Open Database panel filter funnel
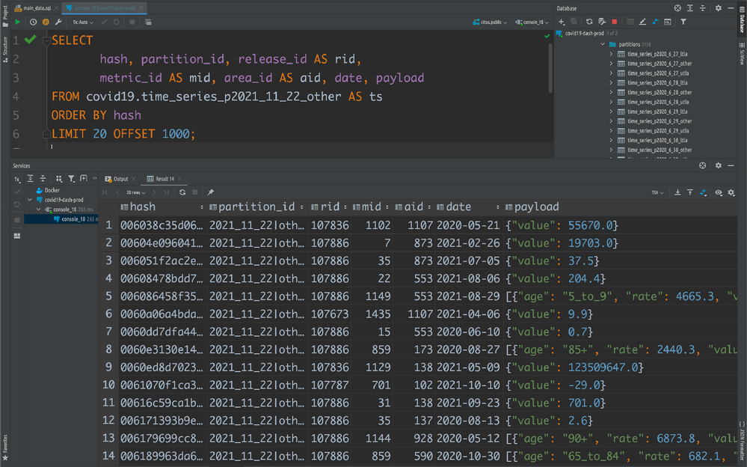Screen dimensions: 747x467 (x=683, y=22)
